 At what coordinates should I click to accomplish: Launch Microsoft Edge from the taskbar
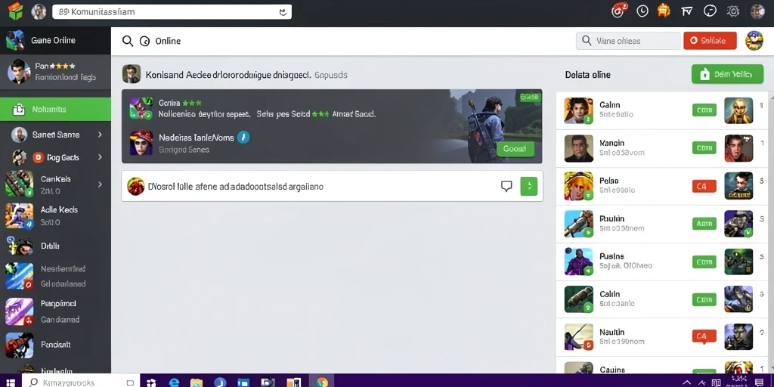coord(174,382)
